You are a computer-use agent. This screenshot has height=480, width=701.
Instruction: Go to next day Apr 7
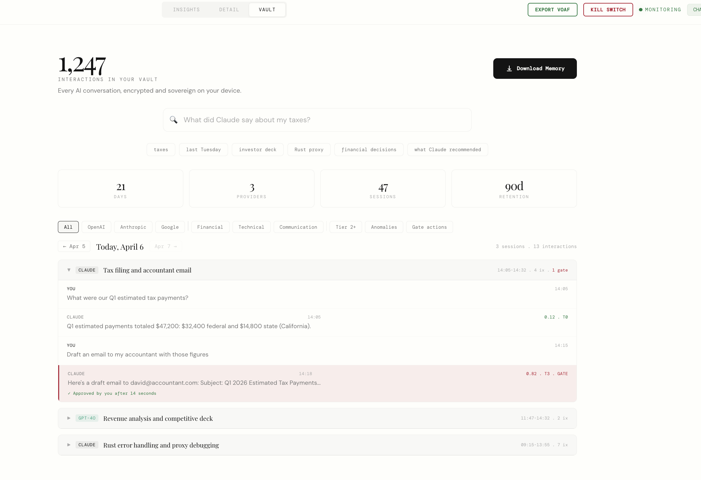pos(166,246)
